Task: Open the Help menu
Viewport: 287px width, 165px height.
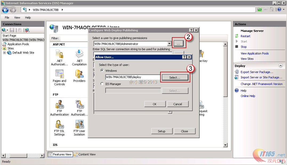Action: (28, 18)
